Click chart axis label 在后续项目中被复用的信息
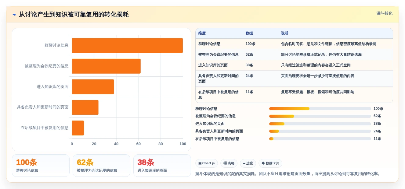Image resolution: width=405 pixels, height=189 pixels. point(45,128)
